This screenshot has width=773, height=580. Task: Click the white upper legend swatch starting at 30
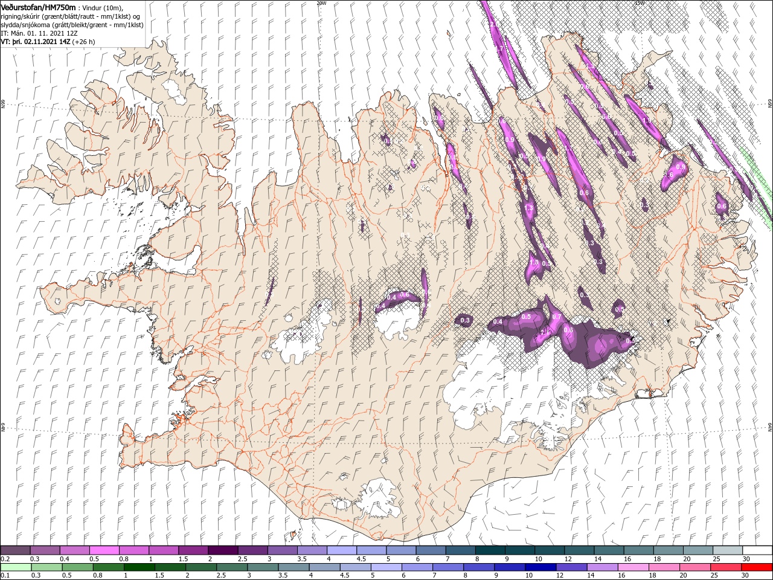757,550
